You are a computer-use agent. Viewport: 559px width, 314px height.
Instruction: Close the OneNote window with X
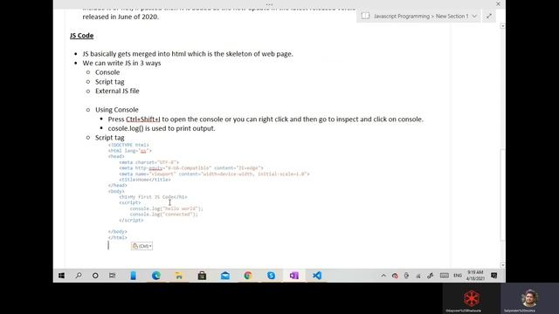pos(498,3)
